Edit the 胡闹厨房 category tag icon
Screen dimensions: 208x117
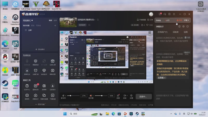click(89, 25)
